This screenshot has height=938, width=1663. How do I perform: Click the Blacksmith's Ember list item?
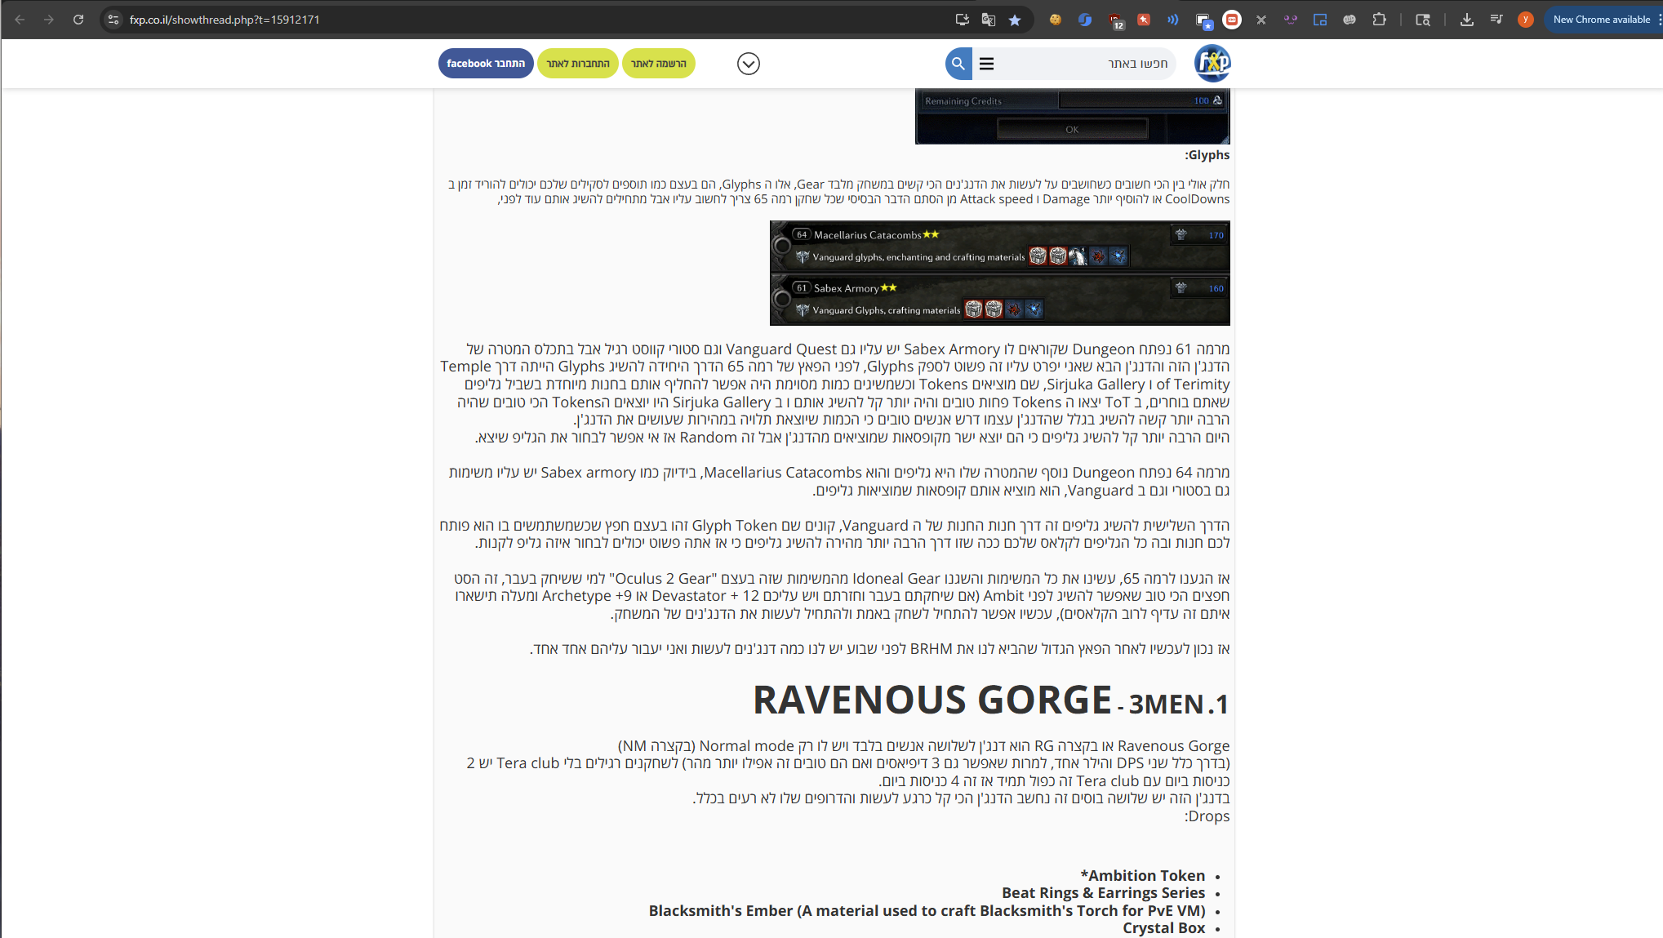(927, 911)
